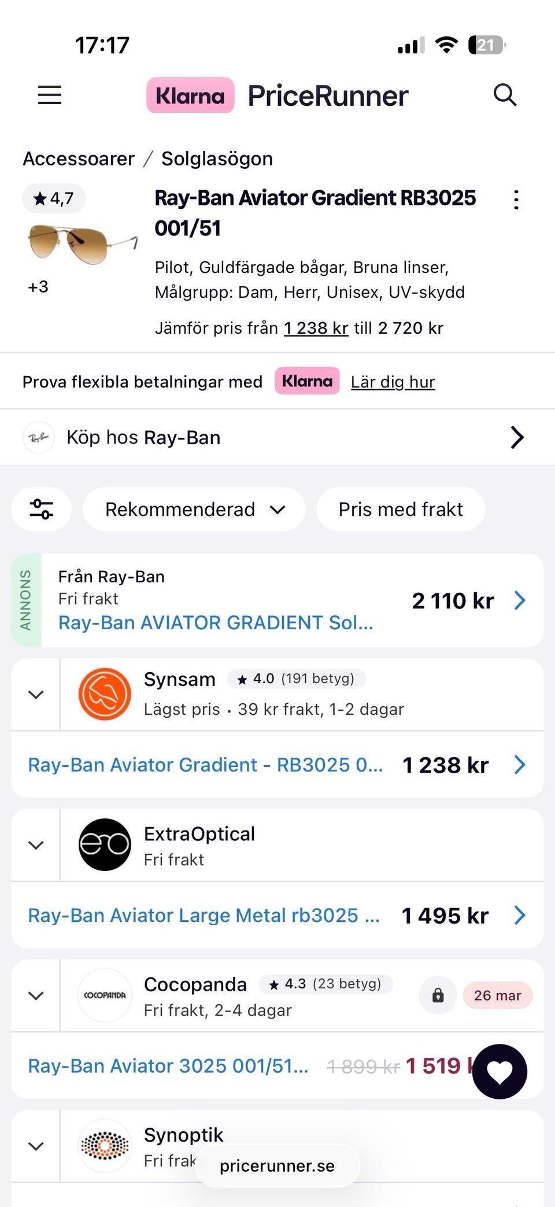Tap the heart favorite button
The image size is (555, 1207).
point(499,1072)
